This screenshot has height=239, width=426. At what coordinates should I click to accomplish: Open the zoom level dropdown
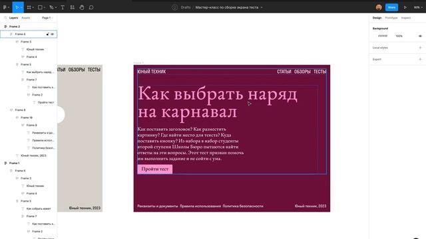(418, 7)
